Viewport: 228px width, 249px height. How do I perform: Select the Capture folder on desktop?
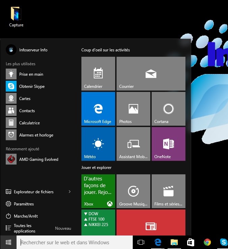(16, 17)
